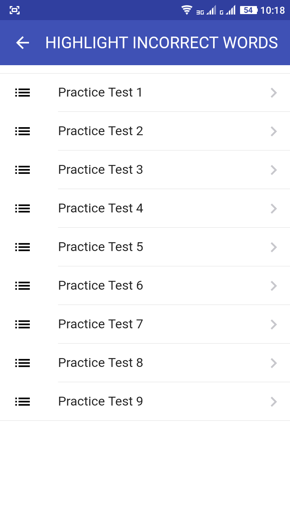
Task: Open Practice Test 2
Action: tap(100, 131)
